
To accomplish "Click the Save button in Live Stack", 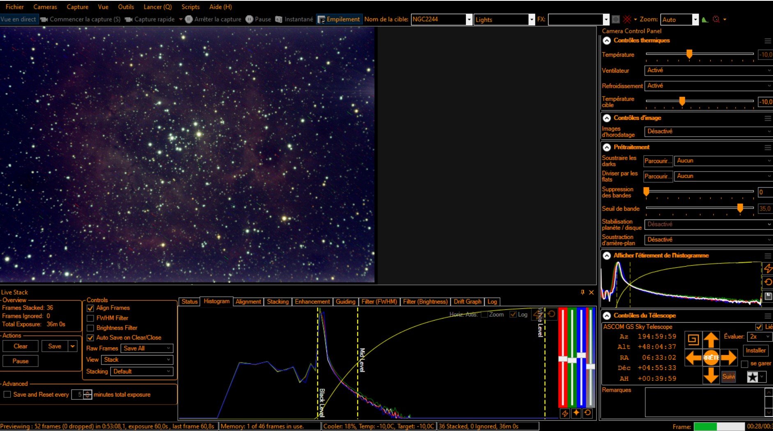I will 55,346.
